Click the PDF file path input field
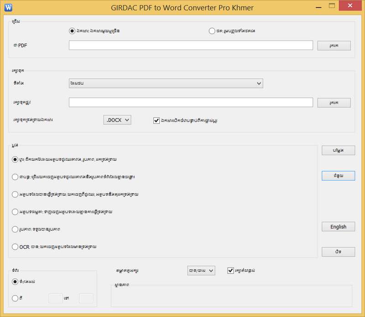365x317 pixels. (191, 45)
